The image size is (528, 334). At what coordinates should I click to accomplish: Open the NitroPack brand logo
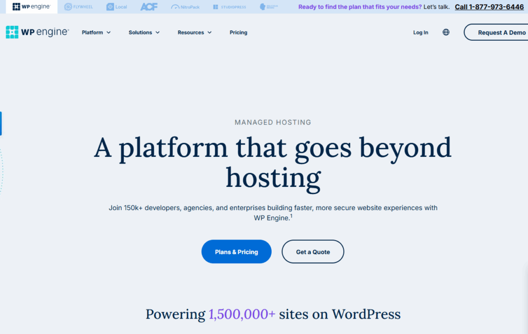coord(184,7)
